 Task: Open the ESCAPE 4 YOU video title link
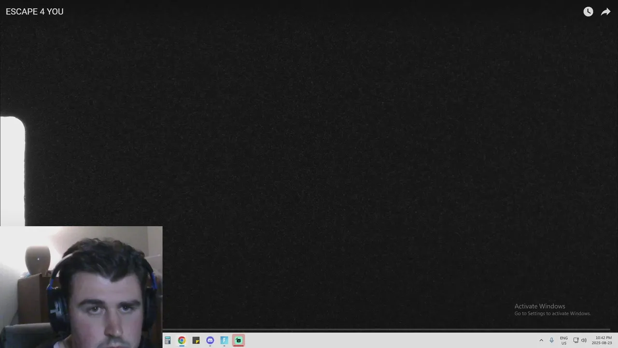pyautogui.click(x=35, y=12)
